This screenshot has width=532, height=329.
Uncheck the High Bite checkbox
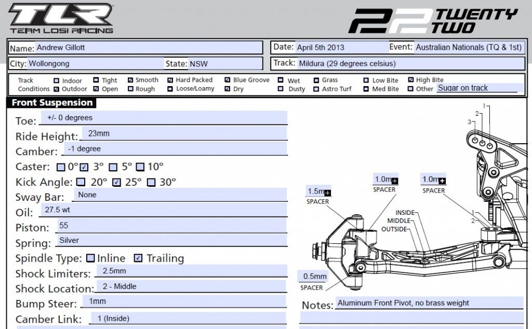tap(411, 80)
